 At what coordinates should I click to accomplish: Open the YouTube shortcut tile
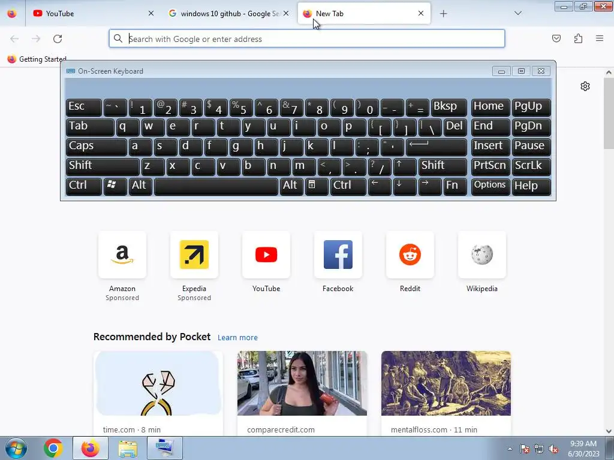(266, 255)
